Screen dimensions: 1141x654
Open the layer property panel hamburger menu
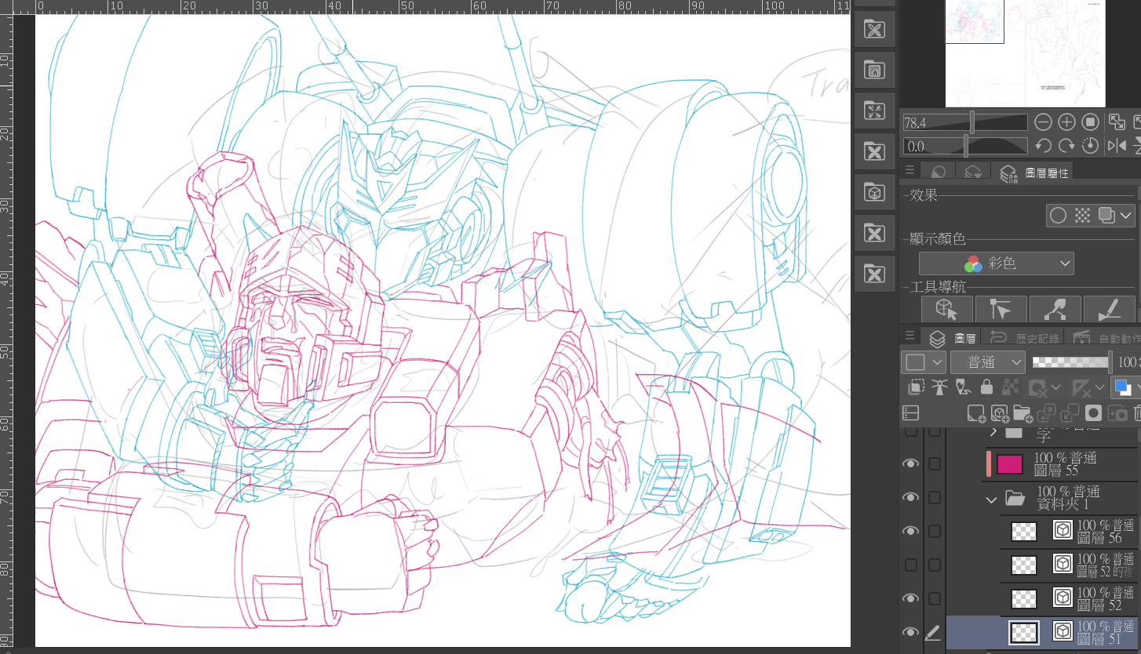pos(910,170)
